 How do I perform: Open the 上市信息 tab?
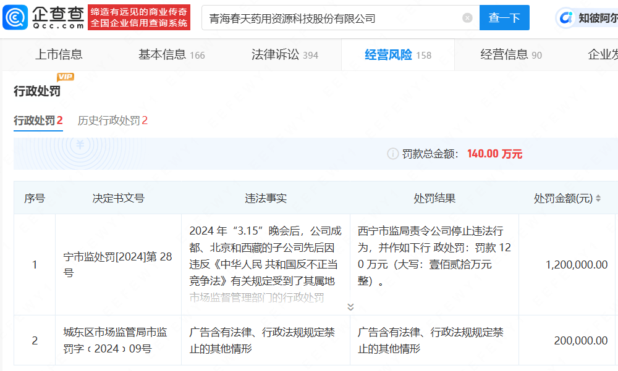tap(59, 54)
